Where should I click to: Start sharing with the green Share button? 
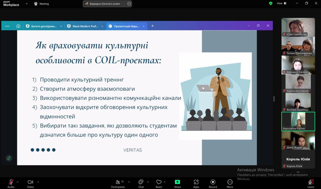click(177, 184)
